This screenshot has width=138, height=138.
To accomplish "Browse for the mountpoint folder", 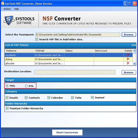I will (129, 34).
